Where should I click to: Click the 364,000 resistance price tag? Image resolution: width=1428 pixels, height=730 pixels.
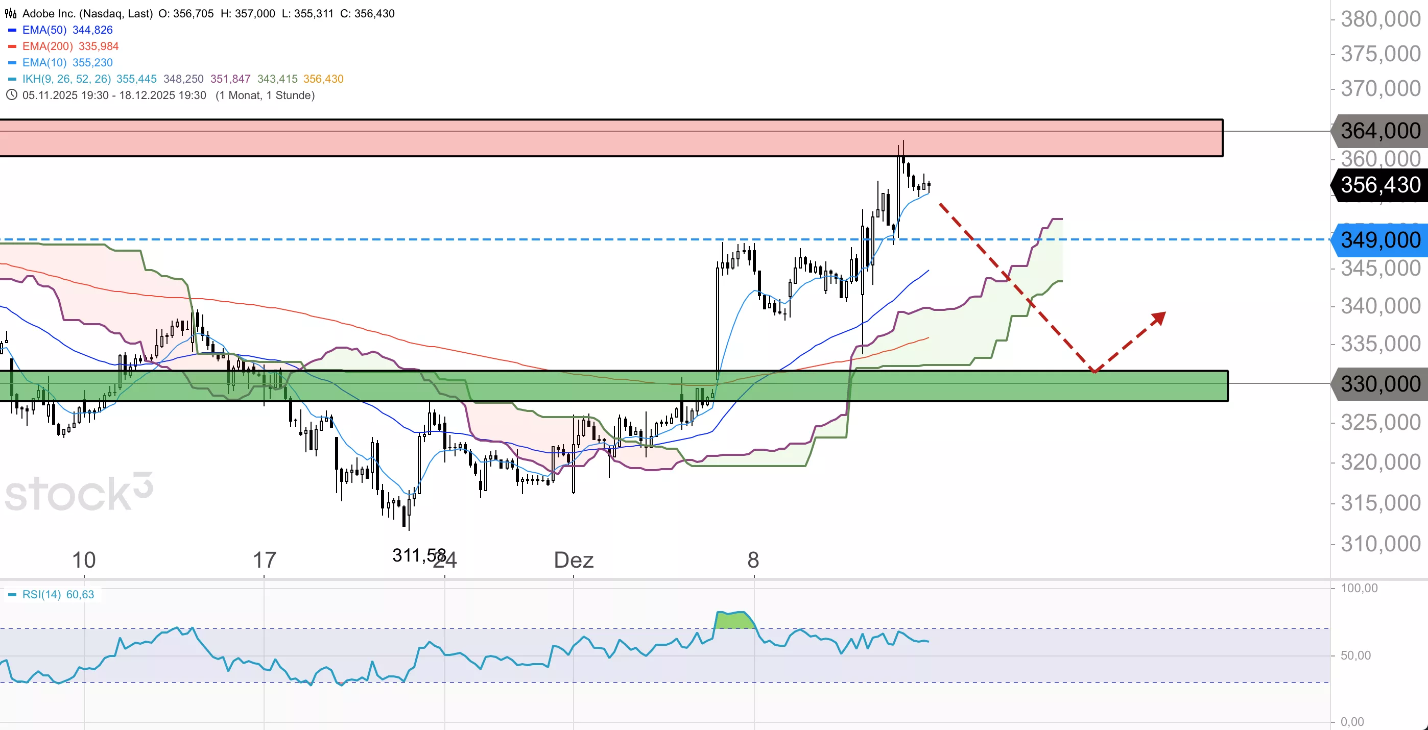pos(1380,131)
